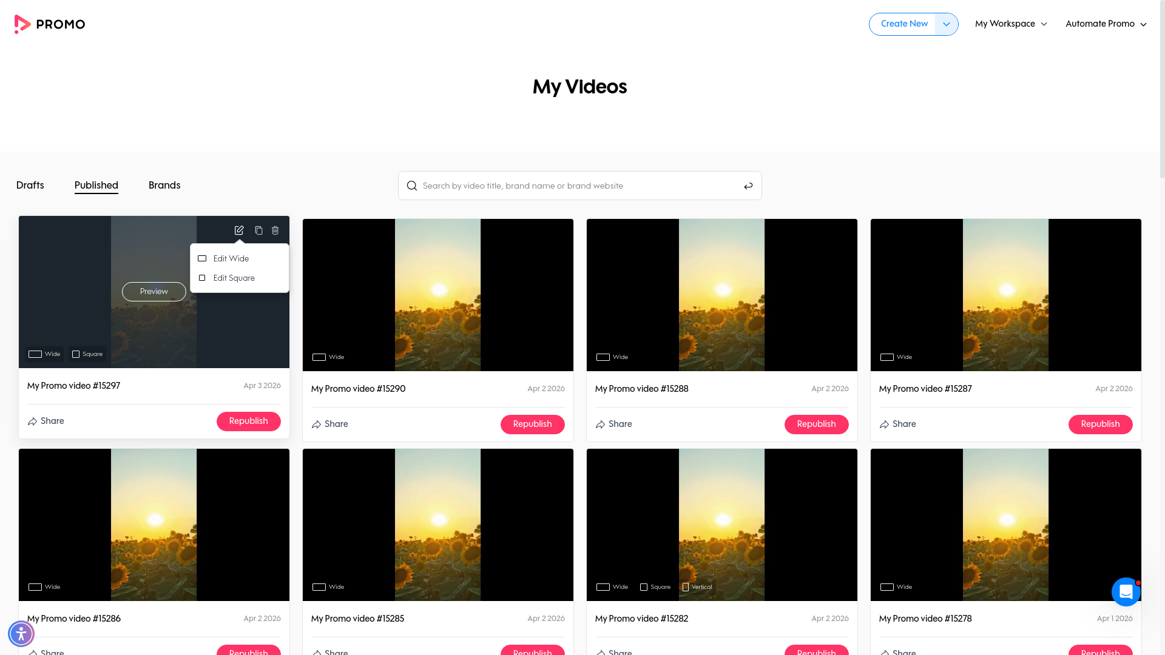The width and height of the screenshot is (1165, 655).
Task: Open the chat support bubble
Action: pyautogui.click(x=1126, y=592)
